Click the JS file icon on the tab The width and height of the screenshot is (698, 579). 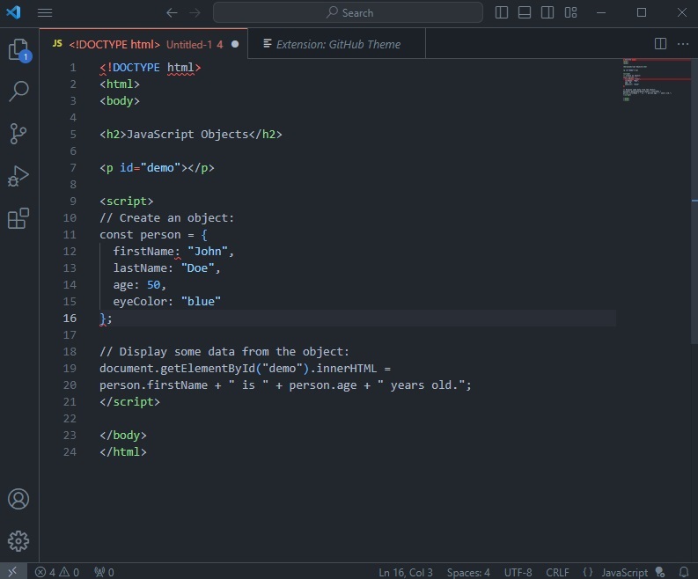tap(57, 43)
